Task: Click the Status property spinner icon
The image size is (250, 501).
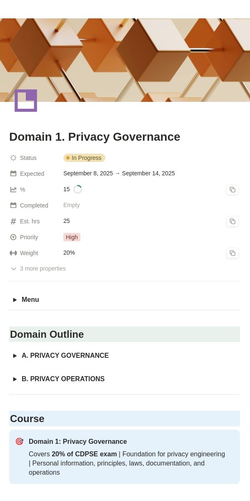Action: (13, 158)
